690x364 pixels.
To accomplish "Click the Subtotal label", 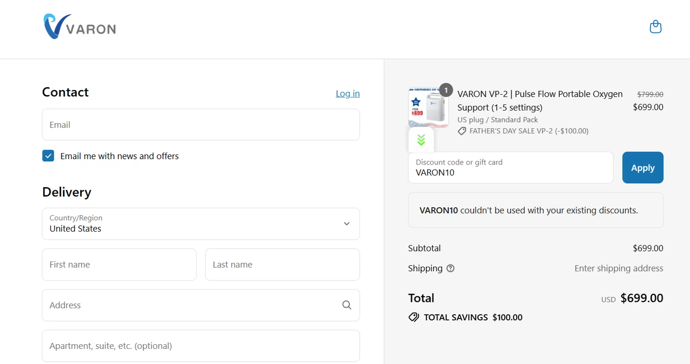I will pyautogui.click(x=424, y=248).
